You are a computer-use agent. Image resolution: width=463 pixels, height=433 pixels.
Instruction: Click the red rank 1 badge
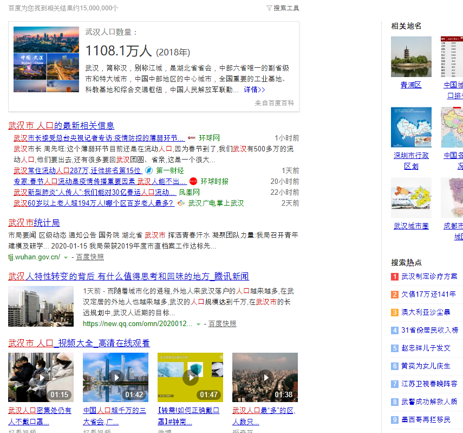pos(395,277)
